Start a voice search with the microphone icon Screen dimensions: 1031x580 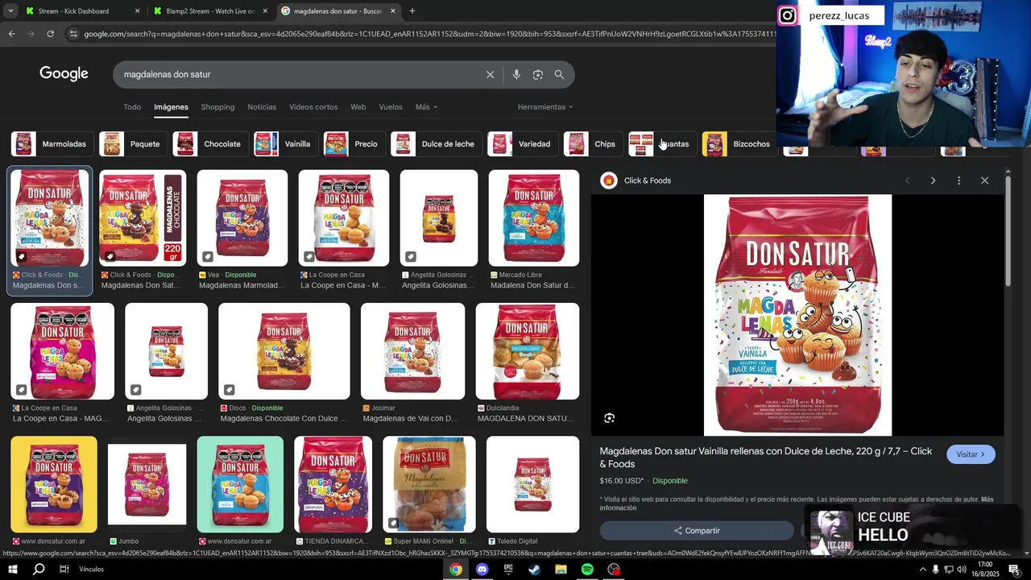(516, 74)
